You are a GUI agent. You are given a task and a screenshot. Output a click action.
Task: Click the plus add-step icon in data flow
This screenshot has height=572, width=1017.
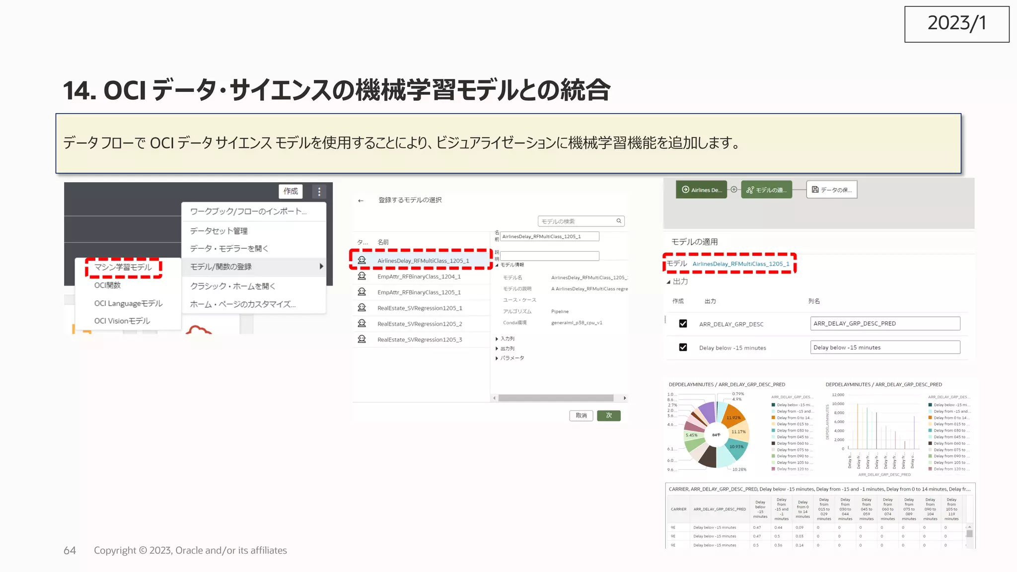click(734, 190)
